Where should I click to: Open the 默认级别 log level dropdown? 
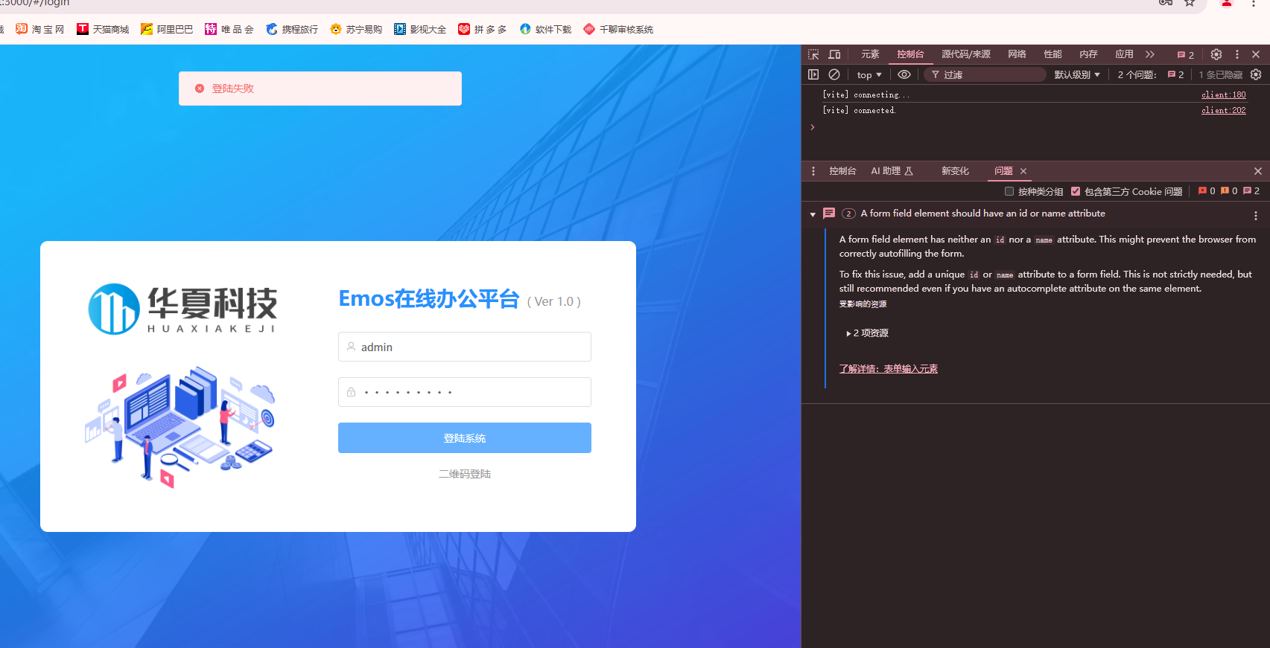(1077, 74)
